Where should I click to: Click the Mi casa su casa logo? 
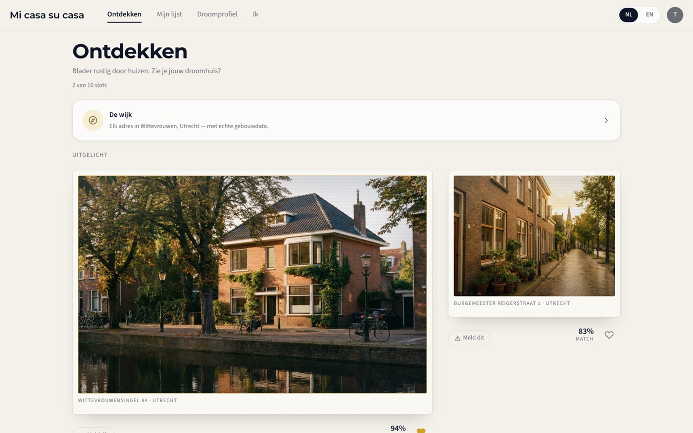point(47,15)
